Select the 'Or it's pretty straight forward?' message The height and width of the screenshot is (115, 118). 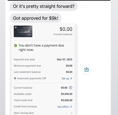tap(44, 6)
